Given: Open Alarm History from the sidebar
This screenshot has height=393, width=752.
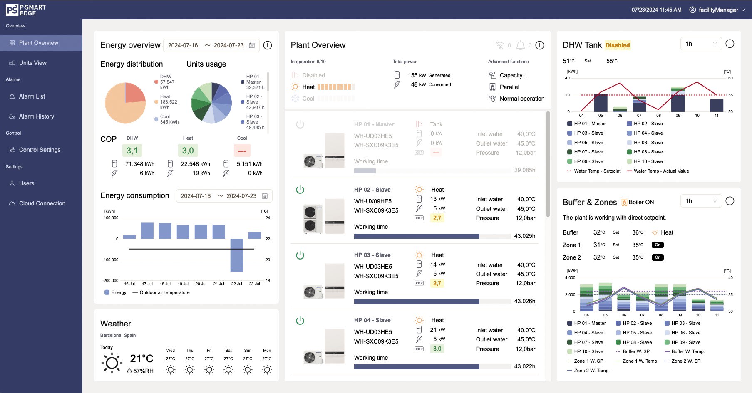Looking at the screenshot, I should [36, 116].
